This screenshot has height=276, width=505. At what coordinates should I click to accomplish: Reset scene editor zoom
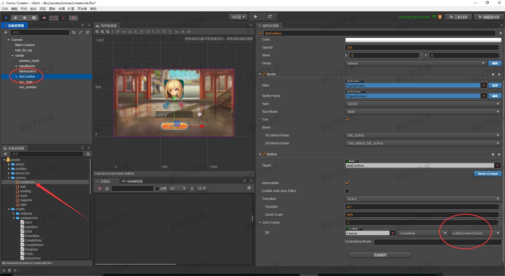pyautogui.click(x=108, y=32)
